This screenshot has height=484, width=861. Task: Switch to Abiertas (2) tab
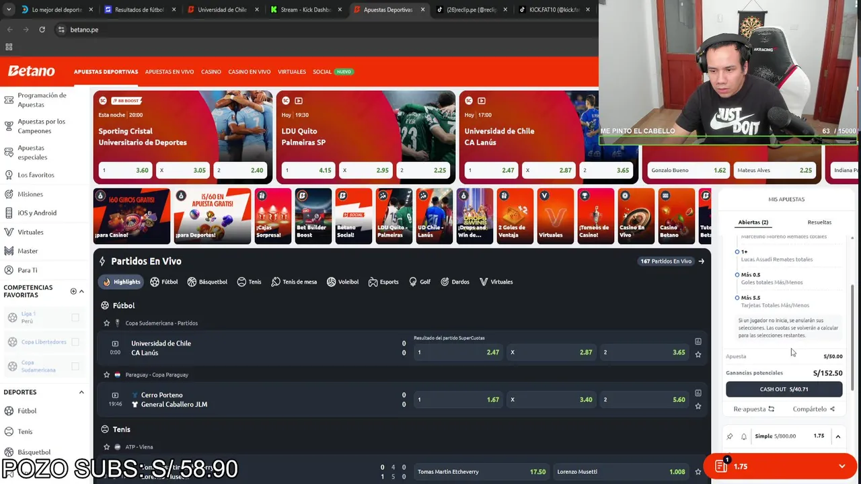[x=753, y=222]
